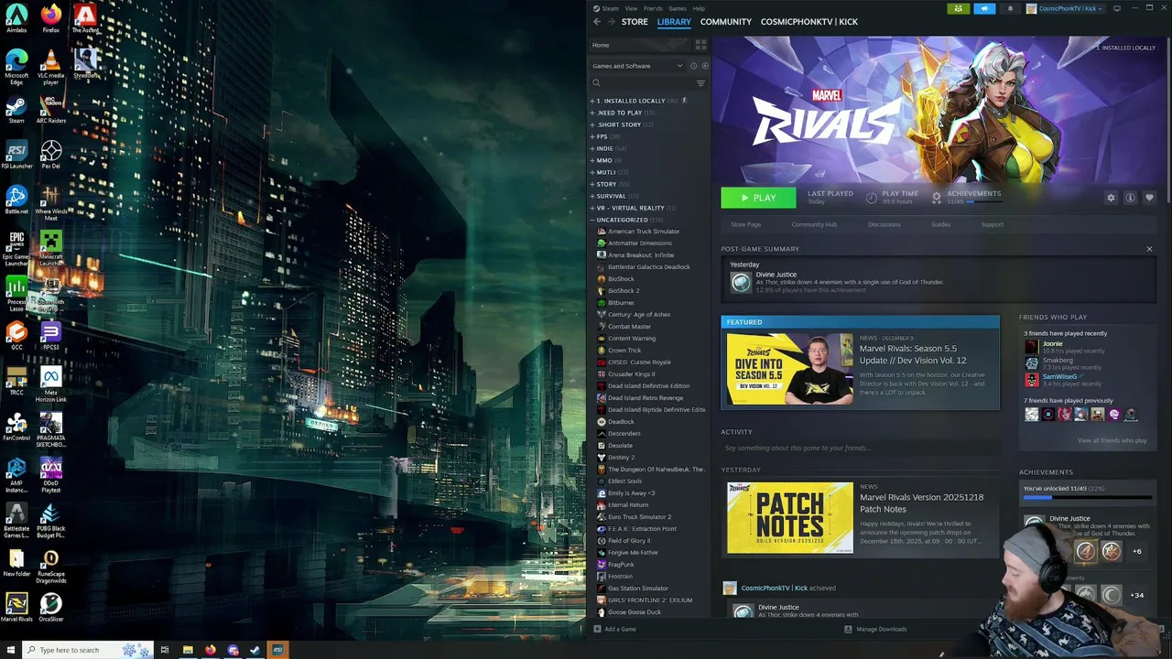Open Aimlabs desktop shortcut

pos(16,18)
